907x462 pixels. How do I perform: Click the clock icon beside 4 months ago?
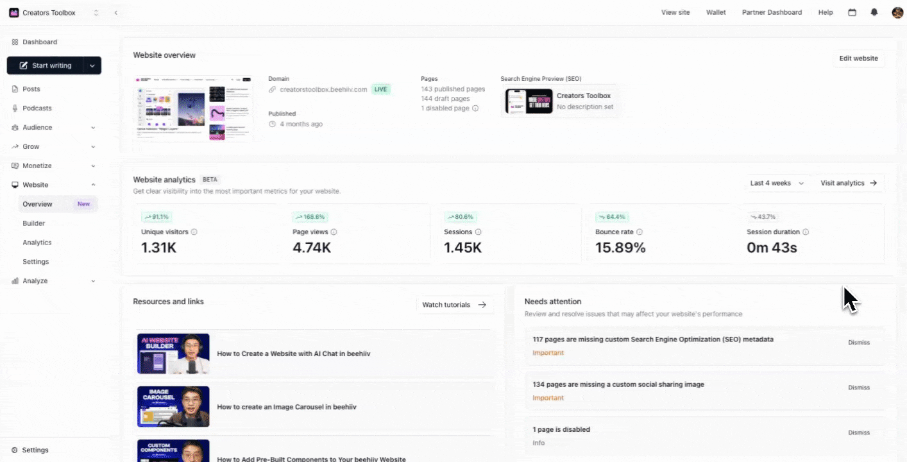(273, 124)
